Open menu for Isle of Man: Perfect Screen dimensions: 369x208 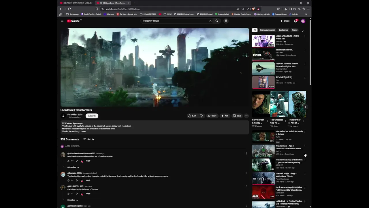305,50
